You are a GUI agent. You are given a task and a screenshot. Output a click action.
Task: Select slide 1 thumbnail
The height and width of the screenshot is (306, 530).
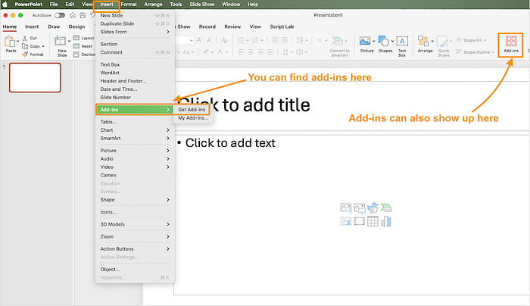coord(35,77)
